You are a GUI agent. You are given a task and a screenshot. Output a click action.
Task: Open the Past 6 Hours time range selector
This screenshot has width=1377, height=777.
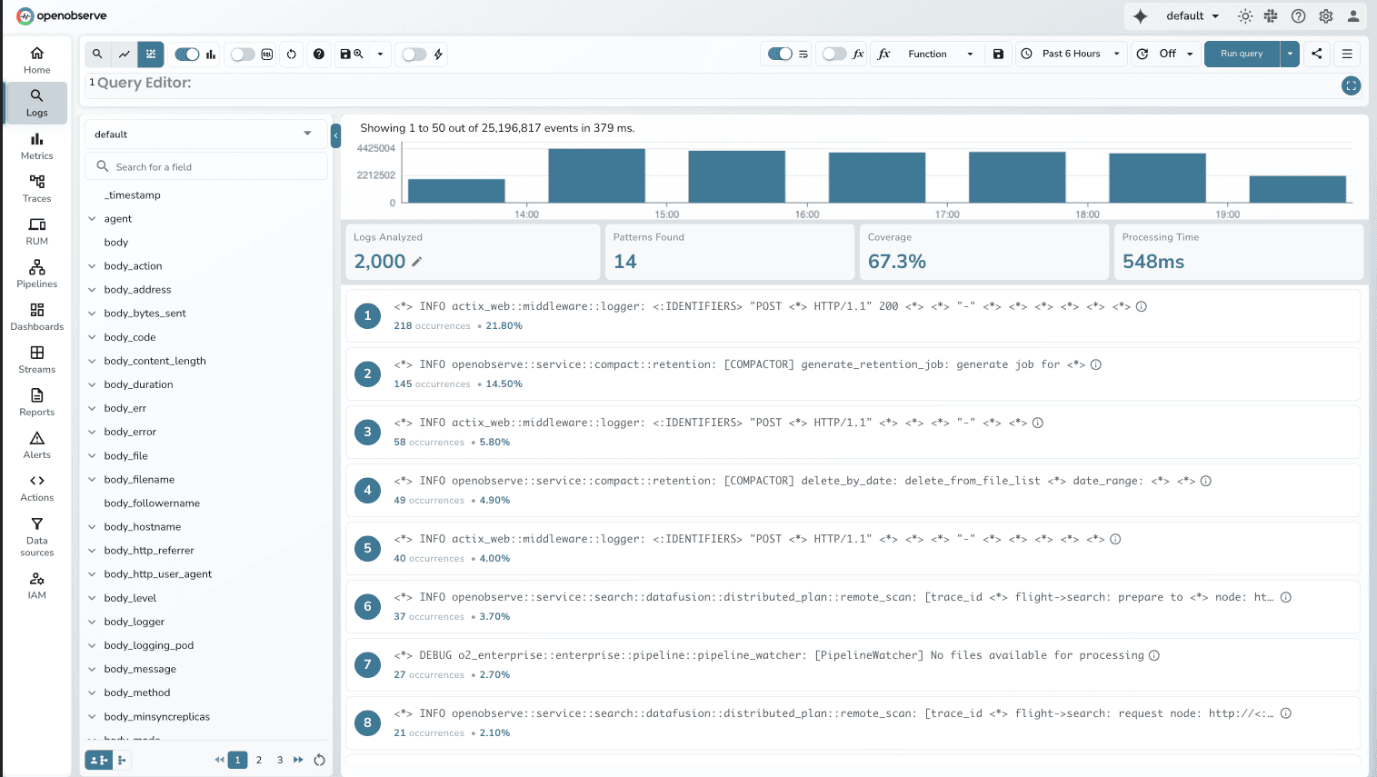point(1071,54)
